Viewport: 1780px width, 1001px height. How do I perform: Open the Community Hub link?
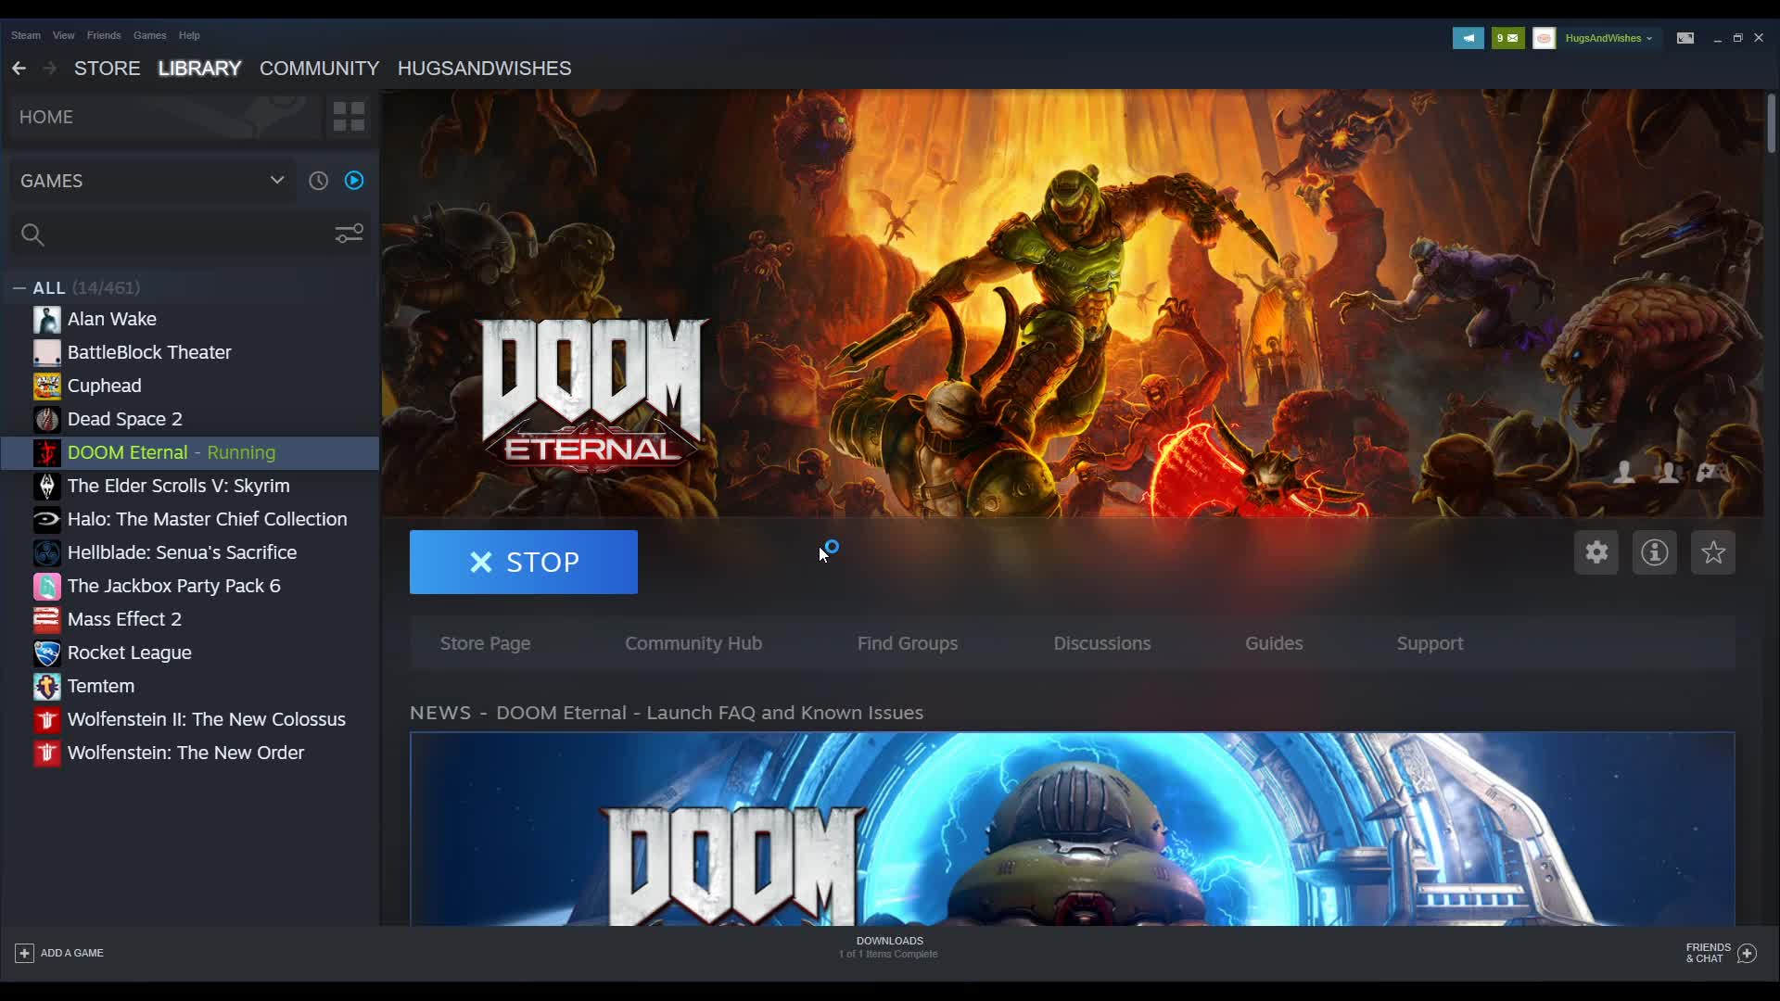tap(693, 643)
